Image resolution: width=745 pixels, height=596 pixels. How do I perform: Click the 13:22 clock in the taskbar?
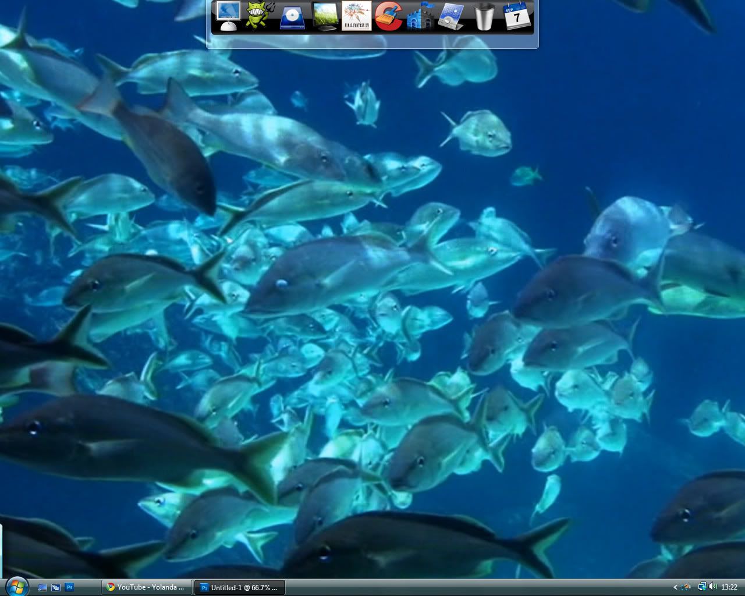(x=729, y=587)
